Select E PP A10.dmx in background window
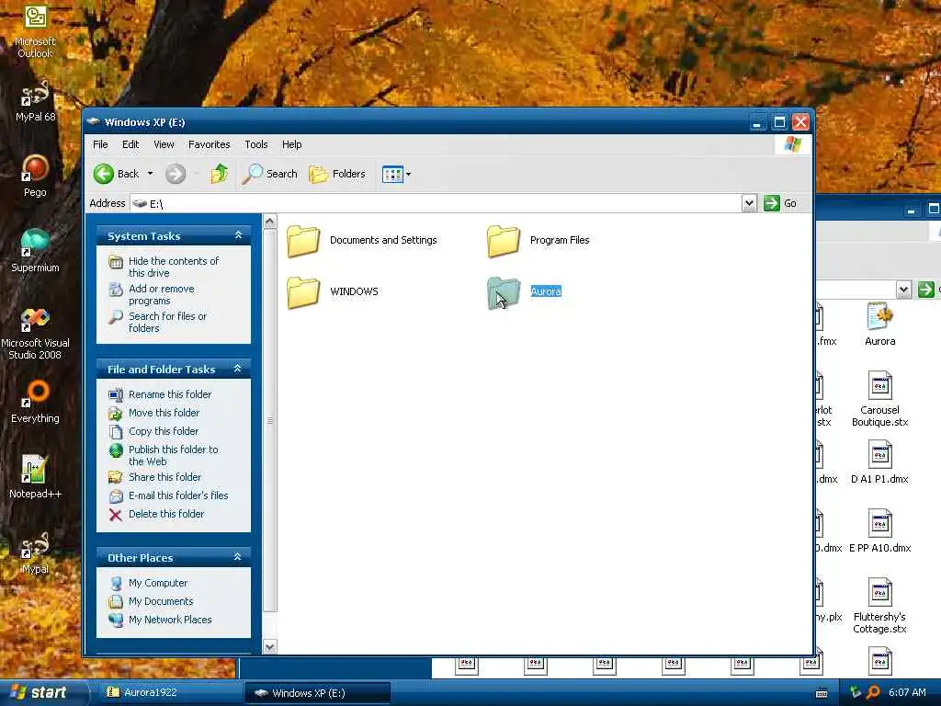 (879, 531)
